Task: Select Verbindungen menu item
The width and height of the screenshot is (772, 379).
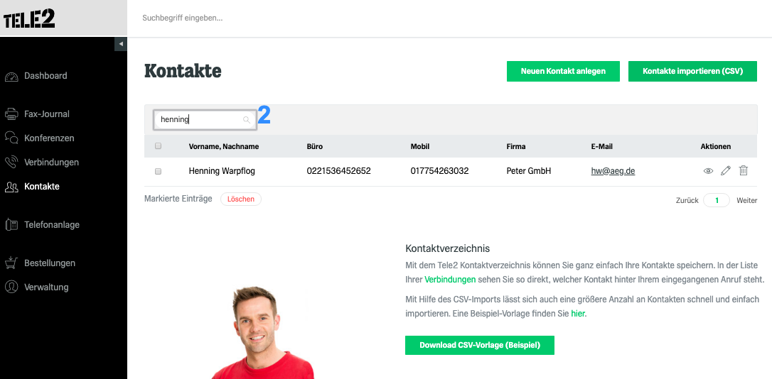Action: [51, 163]
